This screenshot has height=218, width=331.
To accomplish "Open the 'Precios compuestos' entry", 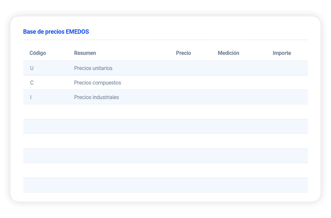I will tap(98, 83).
